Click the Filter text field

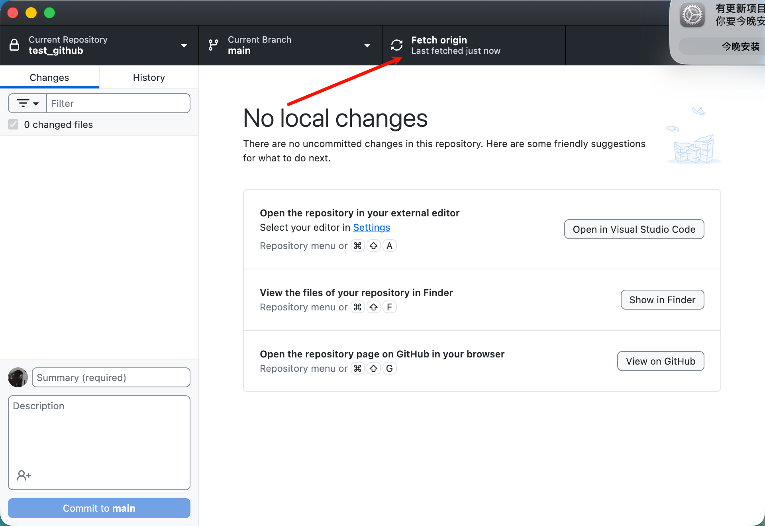pyautogui.click(x=118, y=104)
